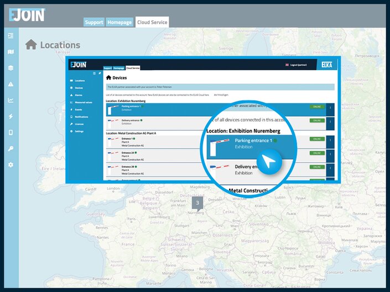
Task: Click the lightning bolt events icon in background sidebar
Action: pos(11,116)
